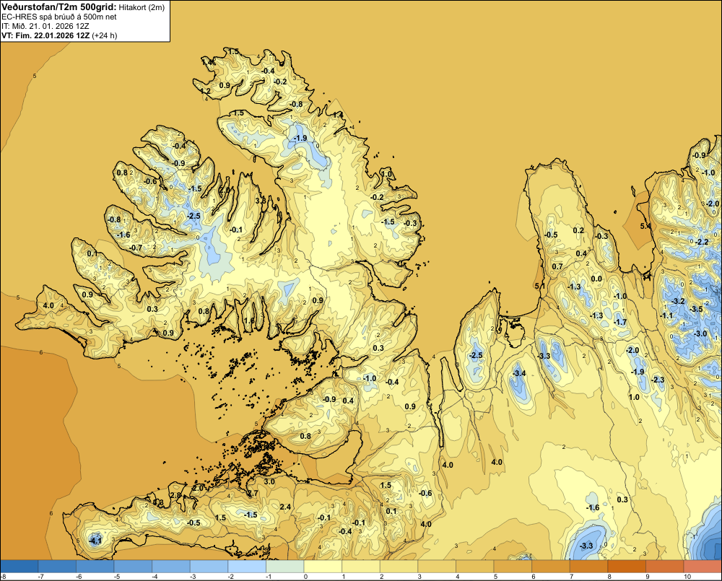
Task: Pick legend swatch between -8 and -7
Action: pos(19,566)
